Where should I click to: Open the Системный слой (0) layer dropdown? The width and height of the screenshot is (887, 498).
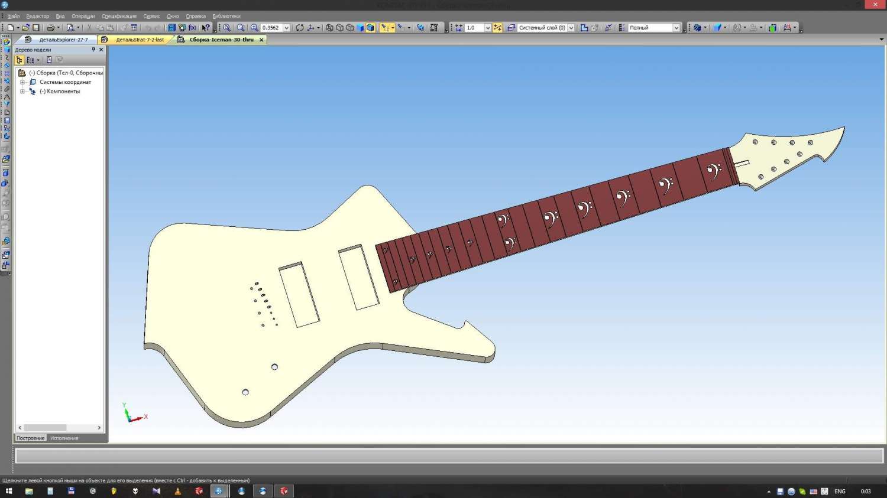pyautogui.click(x=571, y=28)
